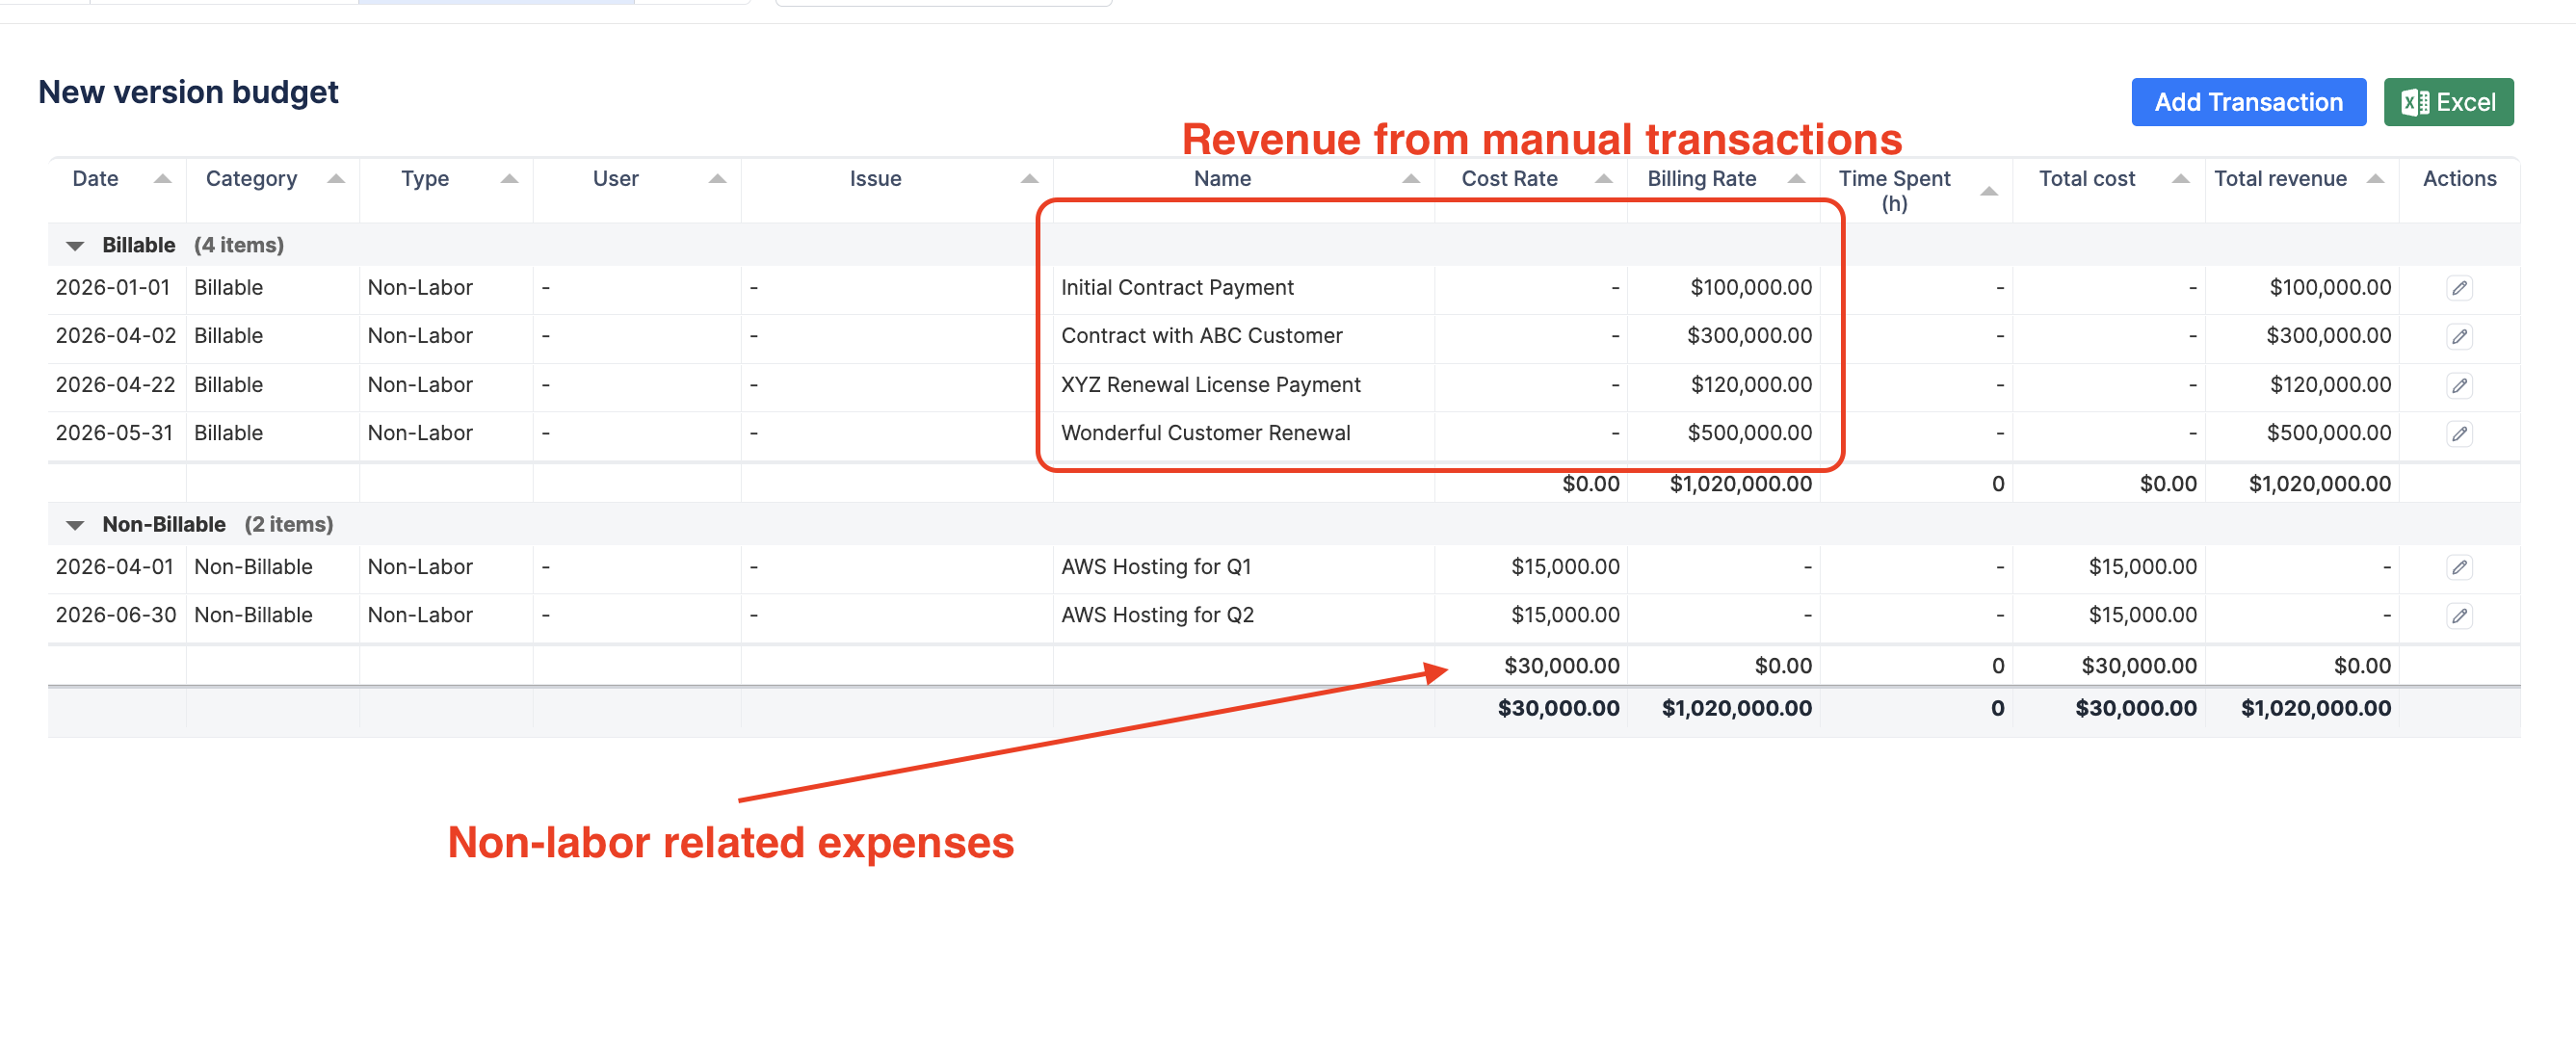Edit XYZ Renewal License Payment row
This screenshot has width=2576, height=1048.
click(2459, 385)
